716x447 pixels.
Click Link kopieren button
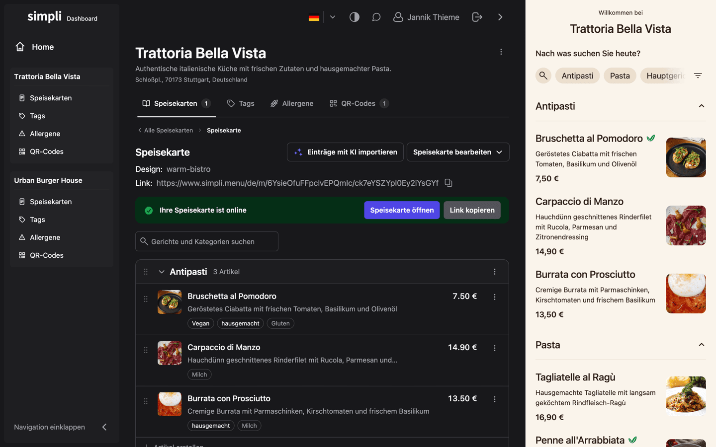[x=472, y=210]
